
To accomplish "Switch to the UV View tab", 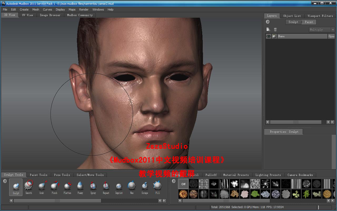I will [x=28, y=15].
